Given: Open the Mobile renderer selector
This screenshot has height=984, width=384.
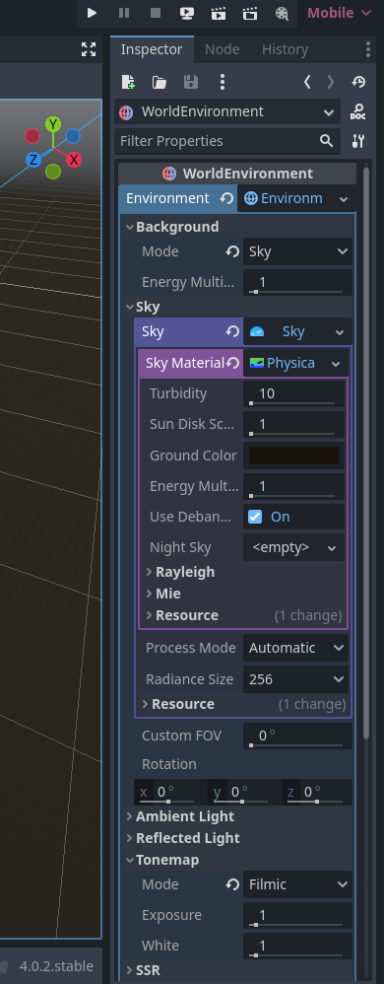Looking at the screenshot, I should click(x=340, y=13).
